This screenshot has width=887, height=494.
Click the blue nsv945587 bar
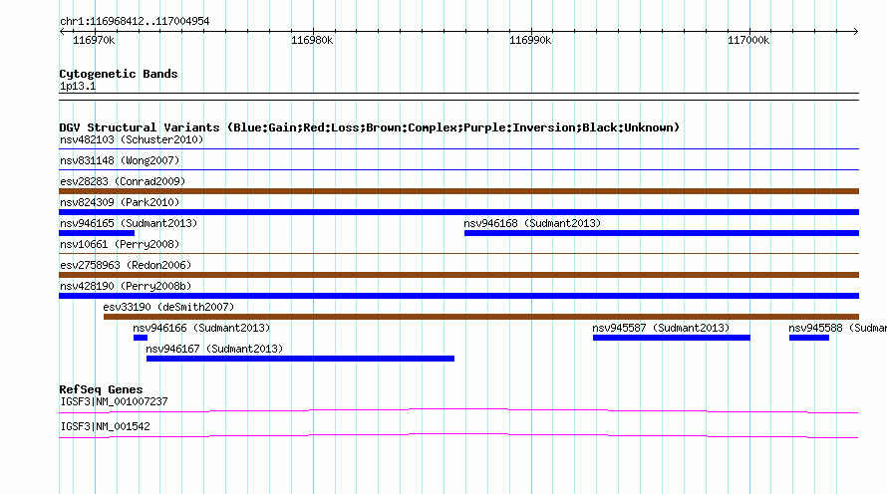pos(672,338)
